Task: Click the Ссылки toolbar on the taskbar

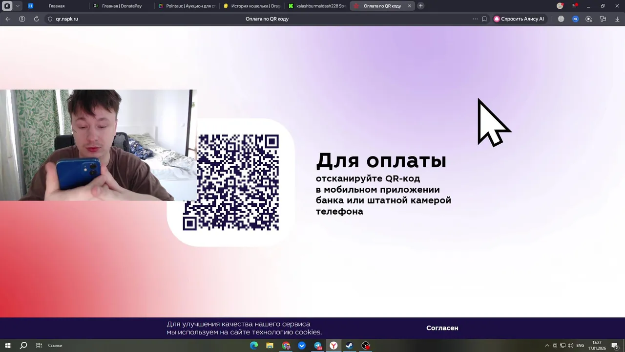Action: [x=55, y=346]
